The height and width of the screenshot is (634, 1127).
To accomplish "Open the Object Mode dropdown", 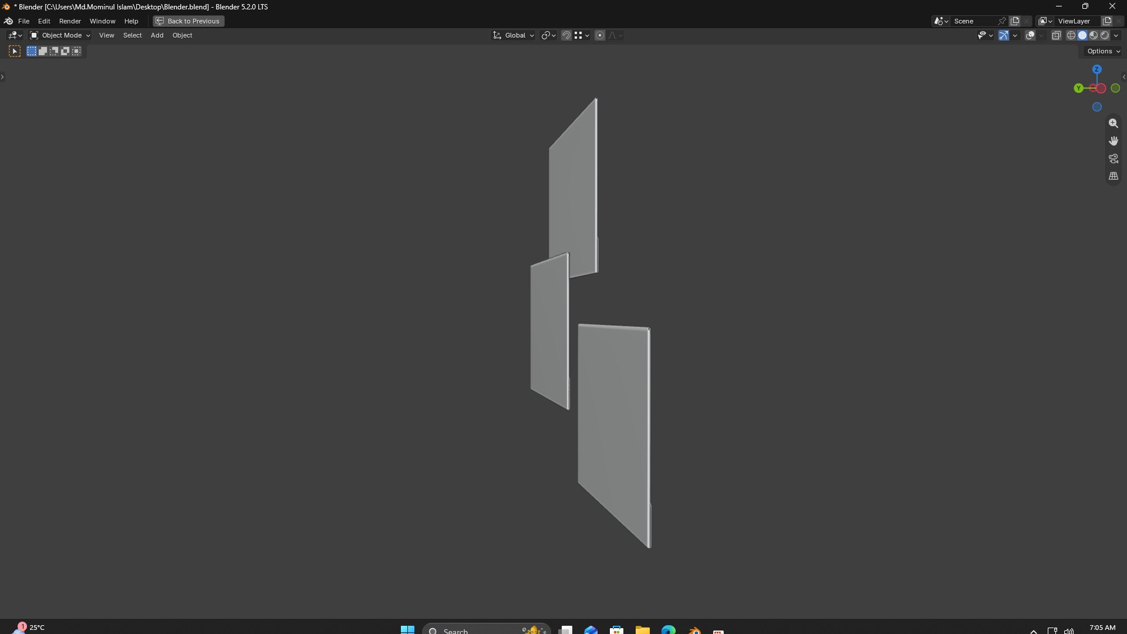I will (60, 36).
